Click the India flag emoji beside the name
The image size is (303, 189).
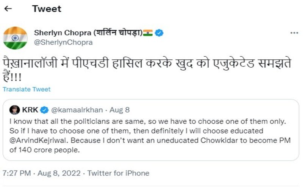click(x=148, y=33)
